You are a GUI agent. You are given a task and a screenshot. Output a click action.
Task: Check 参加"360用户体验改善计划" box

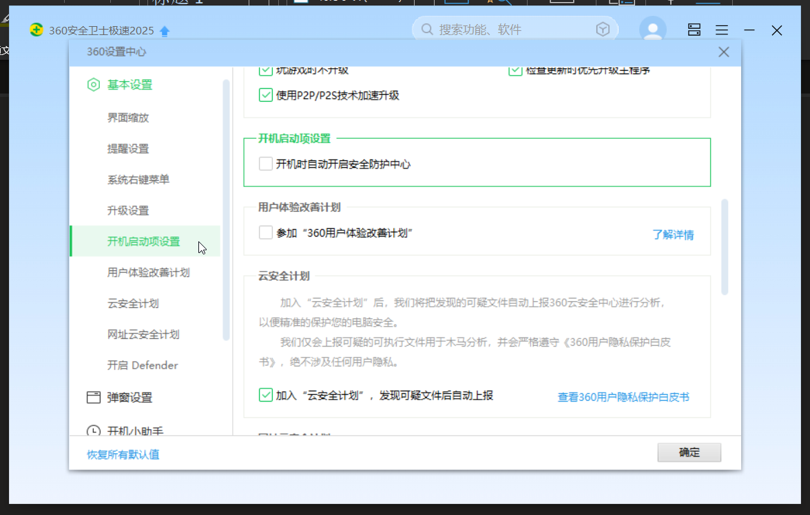coord(266,232)
